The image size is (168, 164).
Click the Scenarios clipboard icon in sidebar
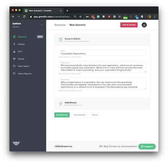(14, 37)
